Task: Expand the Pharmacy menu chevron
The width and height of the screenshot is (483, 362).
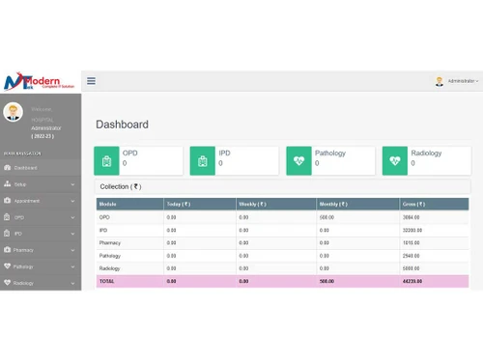Action: (x=72, y=250)
